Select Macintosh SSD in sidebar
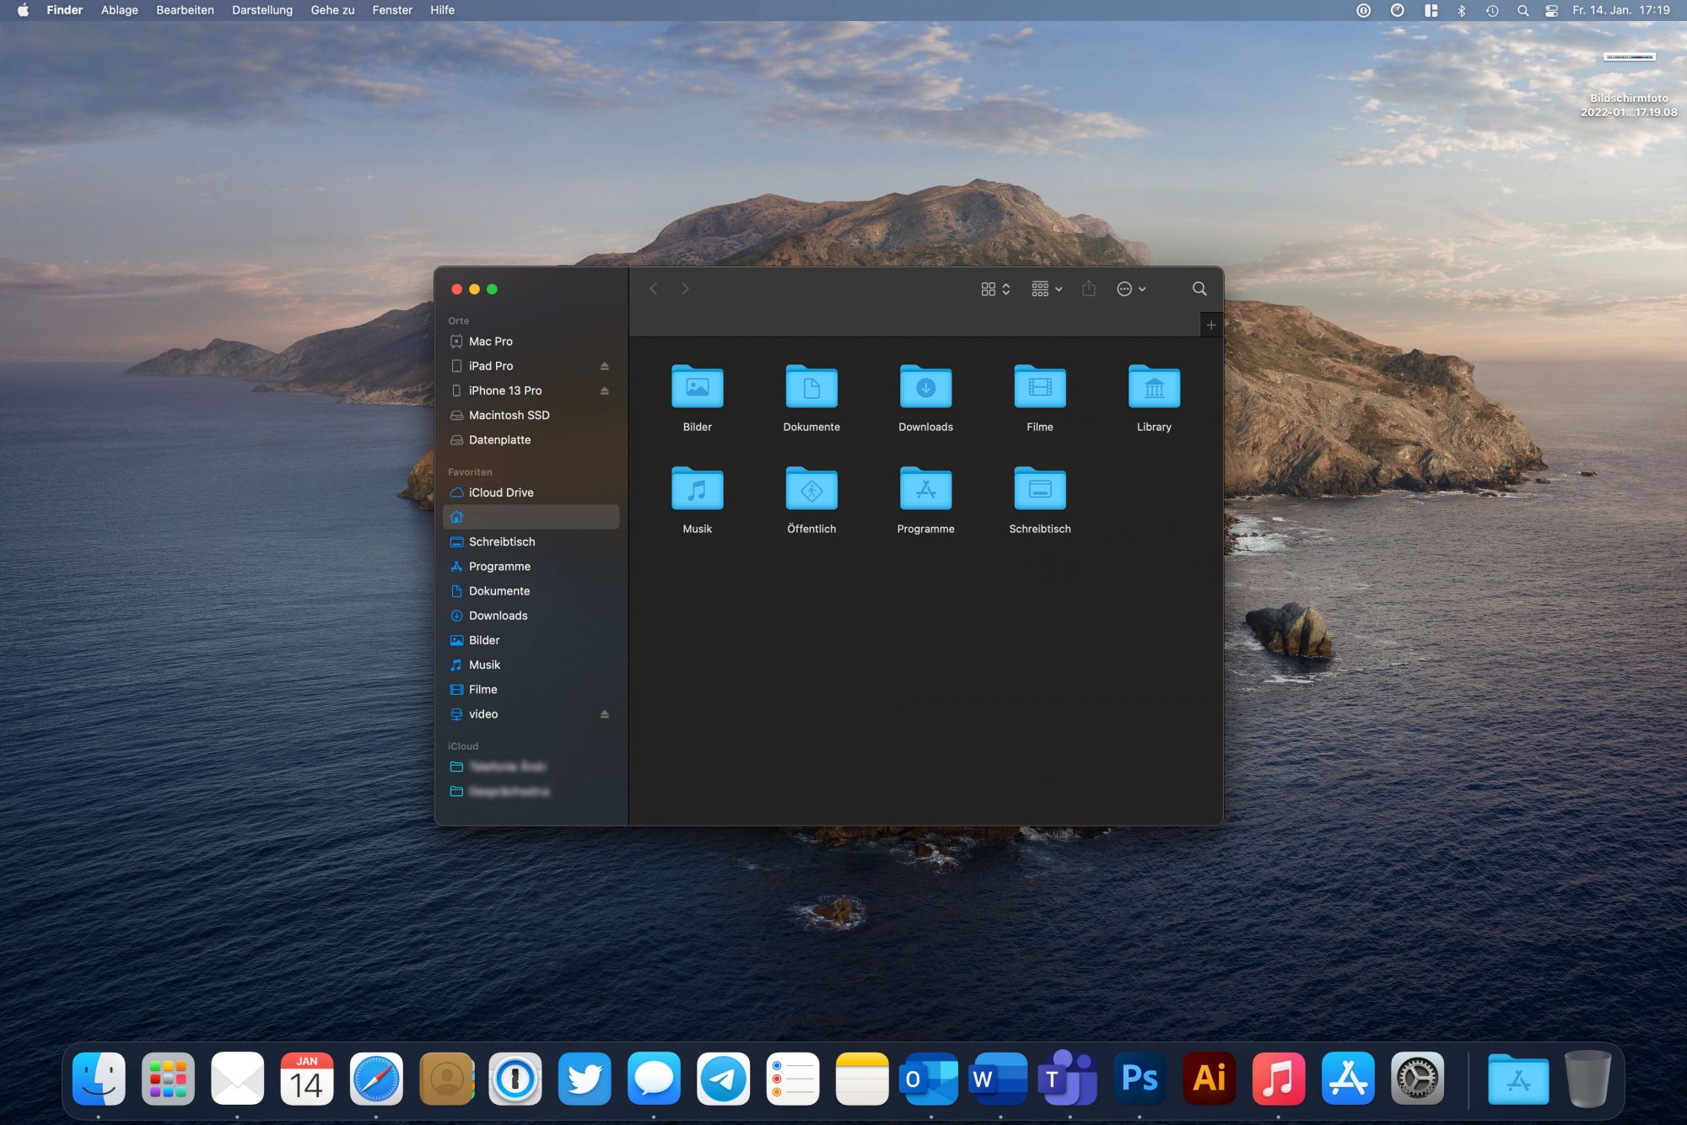1687x1125 pixels. click(x=509, y=415)
